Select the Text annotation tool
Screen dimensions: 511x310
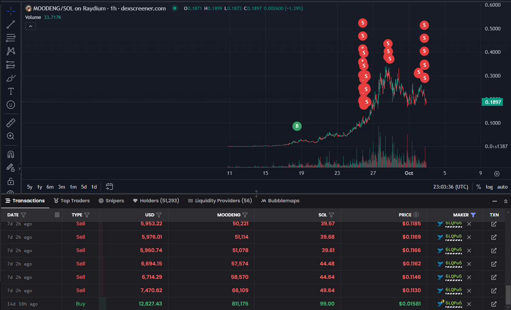[x=11, y=91]
